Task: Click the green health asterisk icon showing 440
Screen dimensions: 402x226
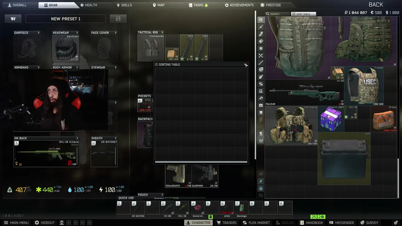Action: 39,190
